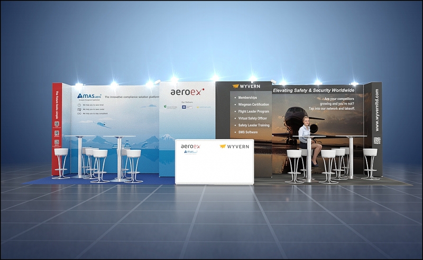Screen dimensions: 423x260
Task: Click the snowy mountain graphic under the aeroex logo
Action: pyautogui.click(x=167, y=137)
